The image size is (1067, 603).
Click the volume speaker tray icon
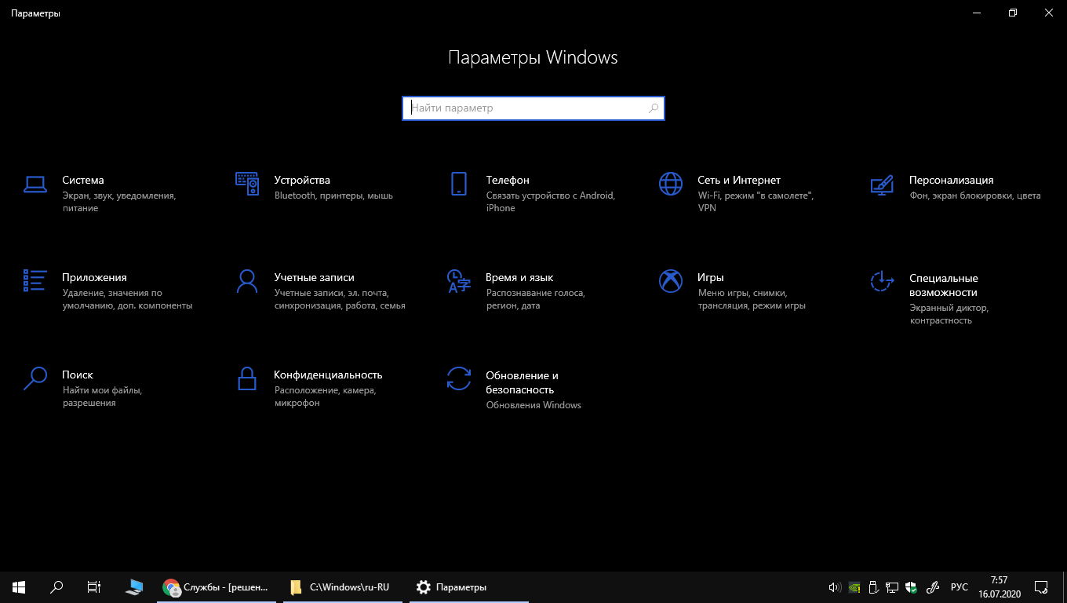[834, 587]
